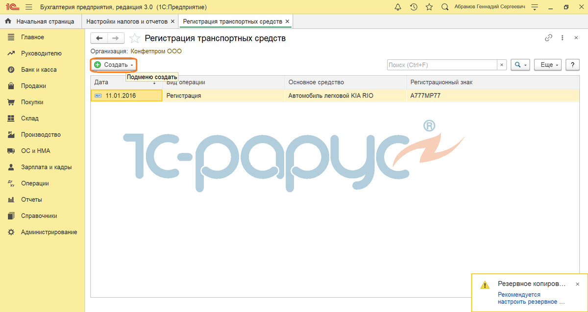Click Вид операции column header

[223, 82]
